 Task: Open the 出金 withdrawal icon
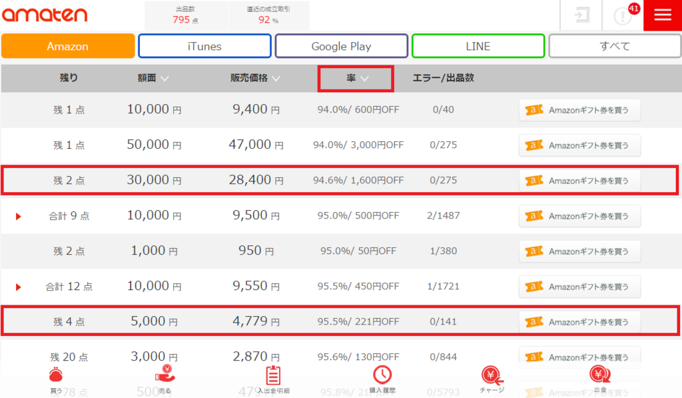tap(600, 375)
